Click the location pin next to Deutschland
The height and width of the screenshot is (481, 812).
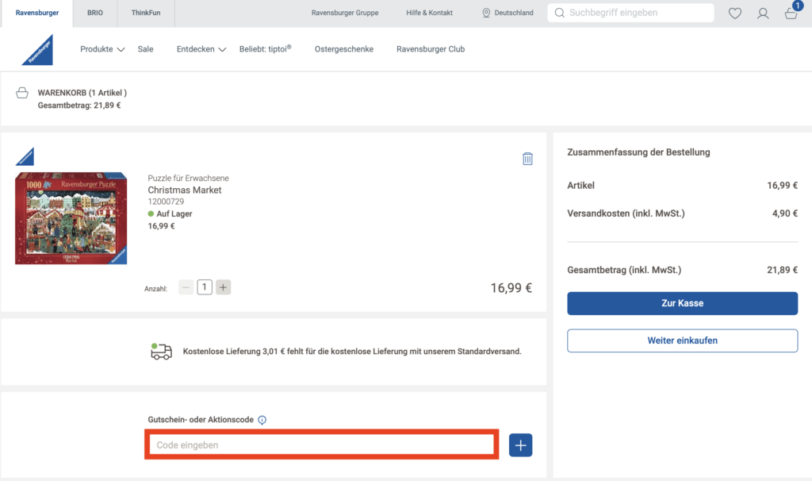click(x=486, y=13)
